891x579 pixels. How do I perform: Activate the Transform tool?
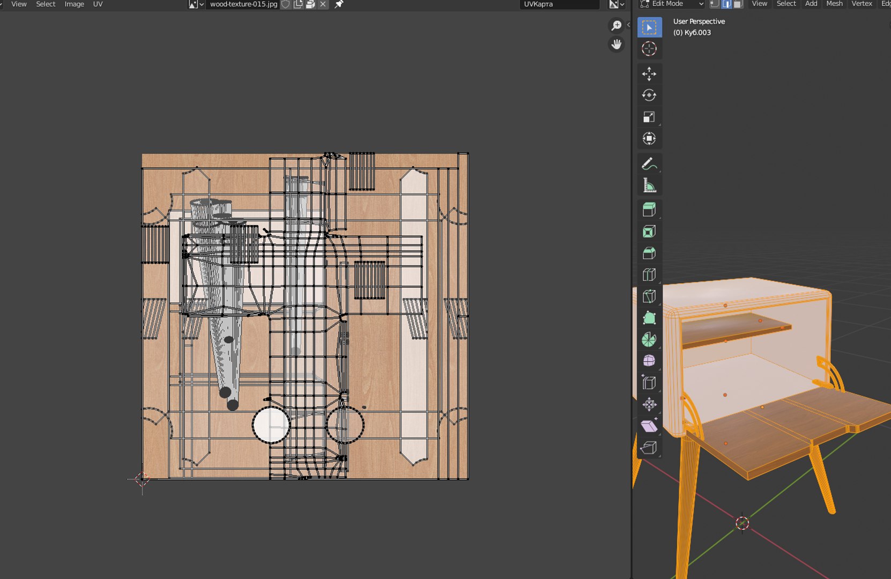[x=649, y=138]
